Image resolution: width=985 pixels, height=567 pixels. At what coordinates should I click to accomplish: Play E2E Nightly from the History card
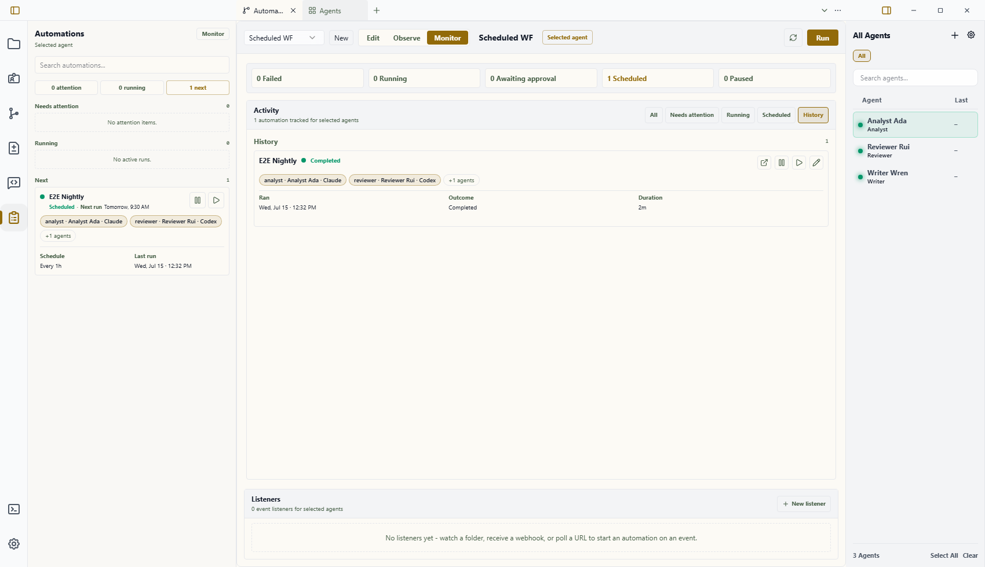point(799,163)
